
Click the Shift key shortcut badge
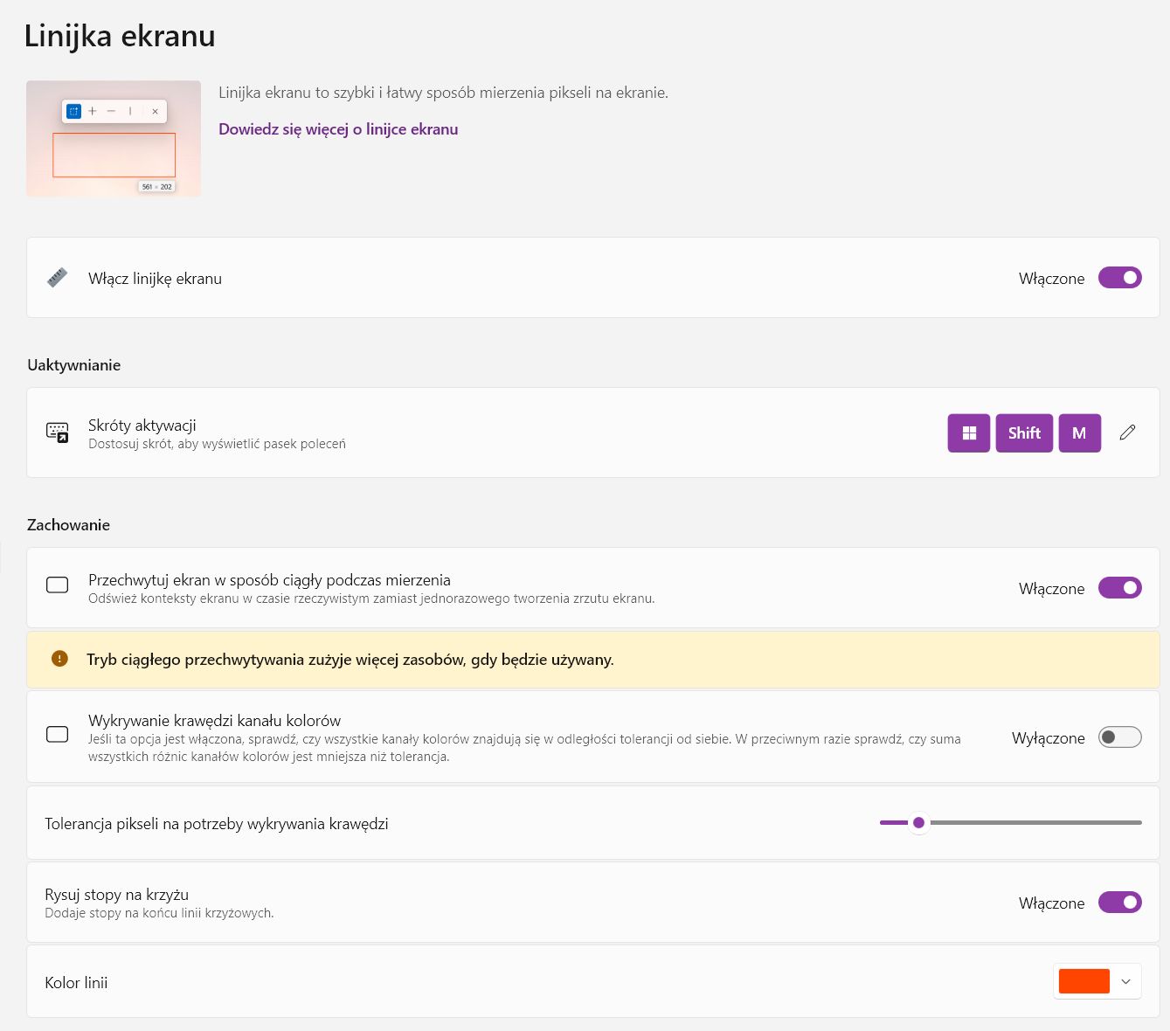click(x=1024, y=432)
